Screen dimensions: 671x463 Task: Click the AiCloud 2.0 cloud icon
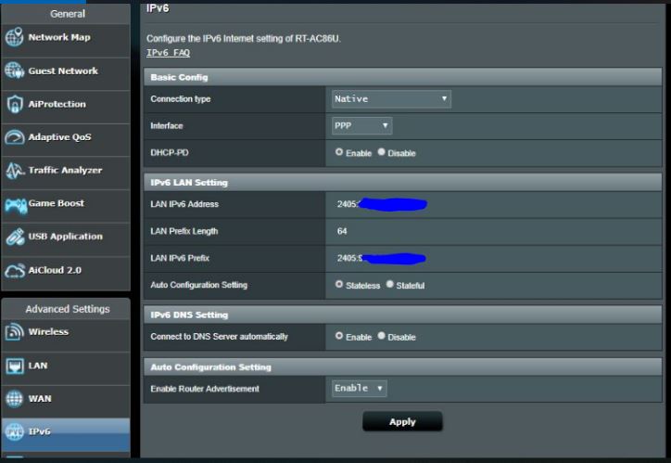coord(15,271)
